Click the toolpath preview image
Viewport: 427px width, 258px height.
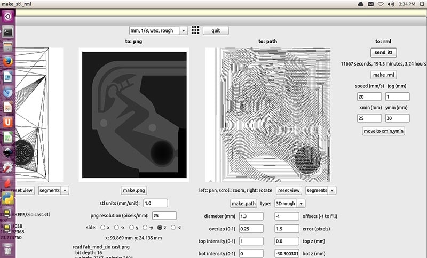click(268, 115)
